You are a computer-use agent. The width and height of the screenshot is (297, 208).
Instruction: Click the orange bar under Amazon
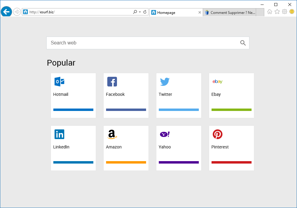[126, 162]
